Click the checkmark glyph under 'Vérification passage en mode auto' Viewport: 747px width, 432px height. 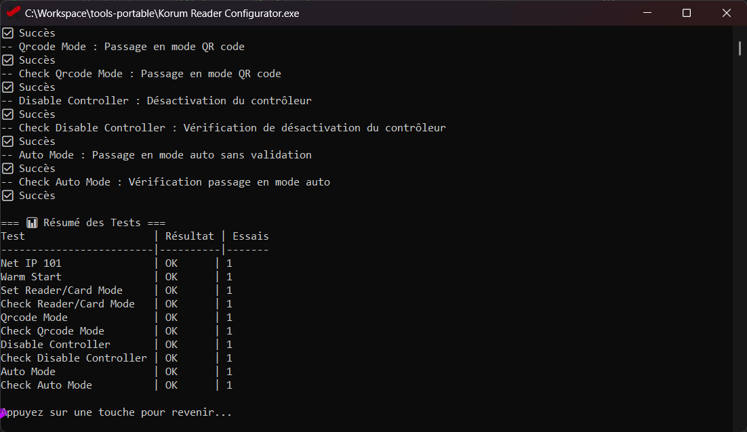coord(7,196)
